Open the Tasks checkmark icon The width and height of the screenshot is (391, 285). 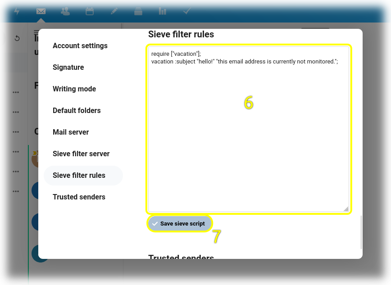187,11
